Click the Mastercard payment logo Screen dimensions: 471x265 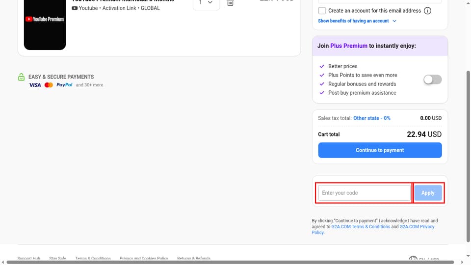click(x=49, y=85)
